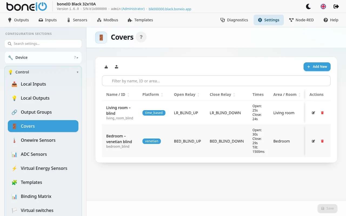Open Onewire Sensors section
The image size is (346, 216).
43,140
